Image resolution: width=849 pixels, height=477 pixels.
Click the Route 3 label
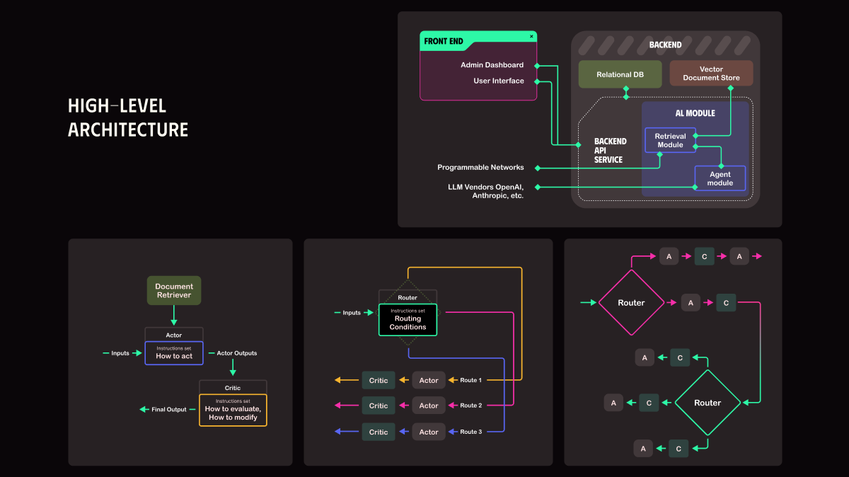(x=470, y=432)
